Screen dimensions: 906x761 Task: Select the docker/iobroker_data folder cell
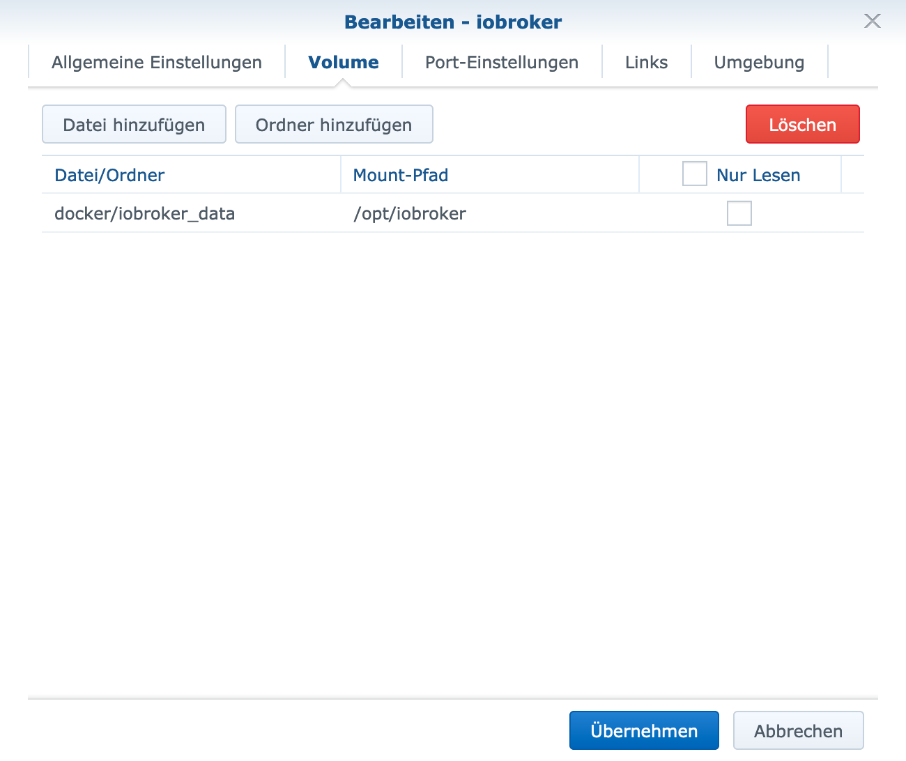(191, 213)
